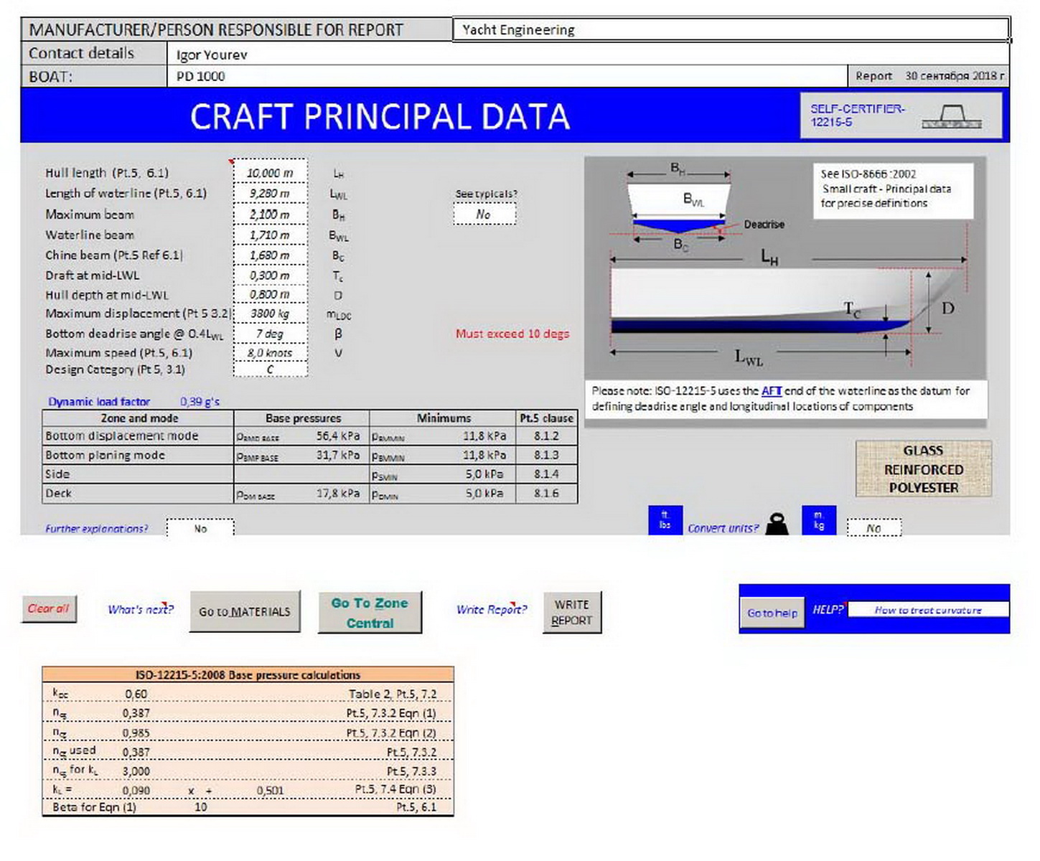Click the Deck base pressure 17,8 kPa cell
This screenshot has width=1040, height=861.
tap(301, 494)
